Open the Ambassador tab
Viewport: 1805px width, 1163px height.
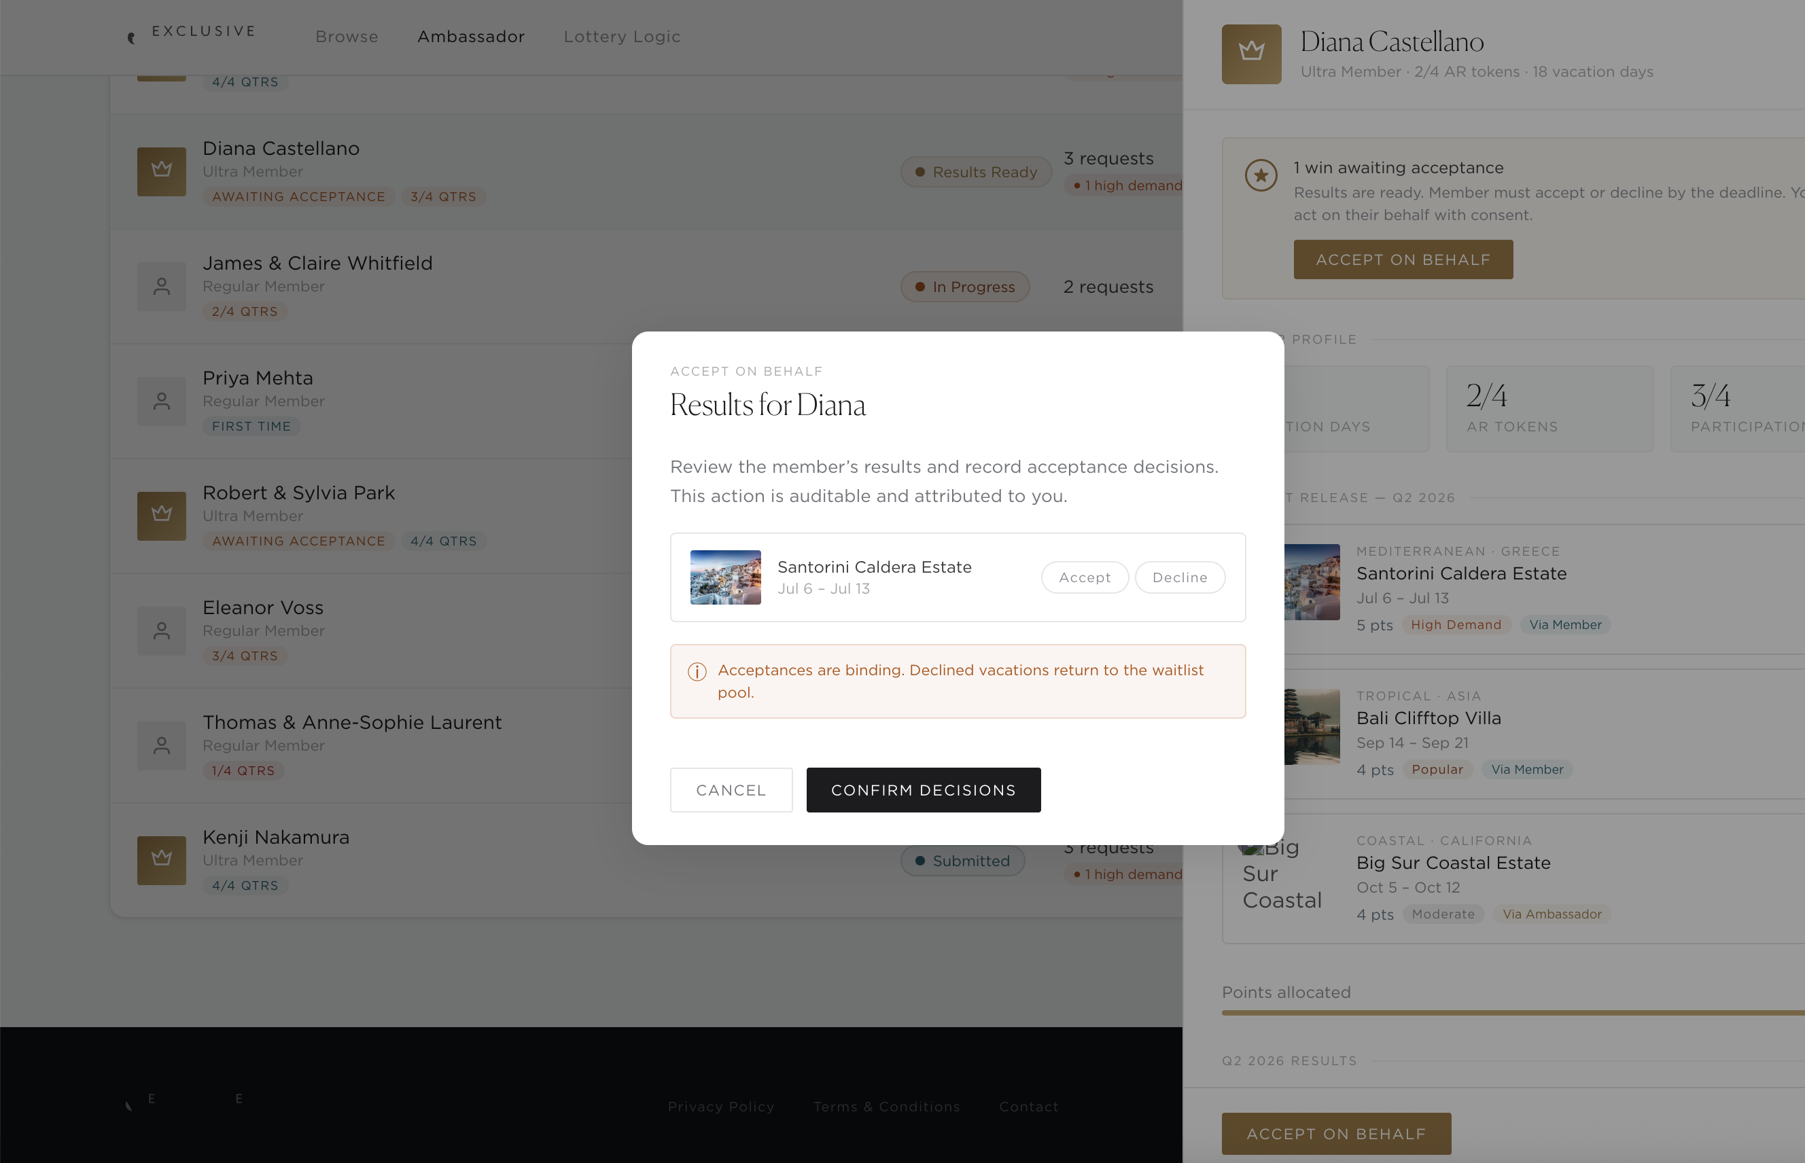click(471, 36)
